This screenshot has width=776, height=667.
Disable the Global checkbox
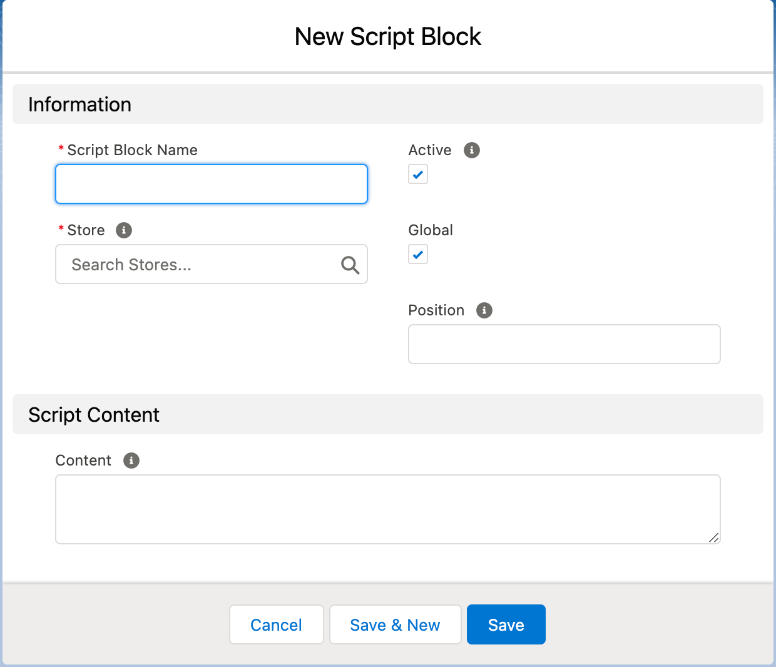[x=417, y=254]
